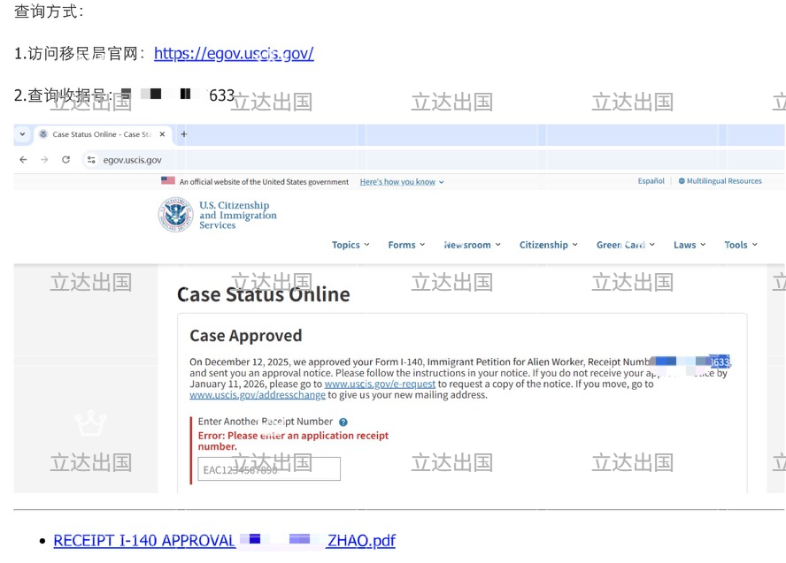
Task: Open the Laws navigation menu
Action: tap(689, 245)
